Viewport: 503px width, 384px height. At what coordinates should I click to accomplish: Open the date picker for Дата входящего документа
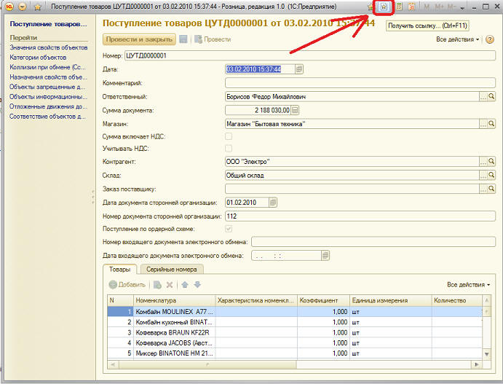[325, 256]
